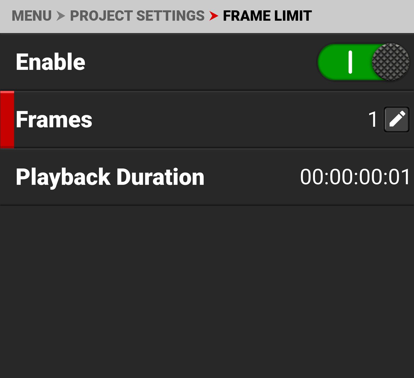Click the textured knob of the Enable switch
Screen dimensions: 414x378
pos(390,62)
